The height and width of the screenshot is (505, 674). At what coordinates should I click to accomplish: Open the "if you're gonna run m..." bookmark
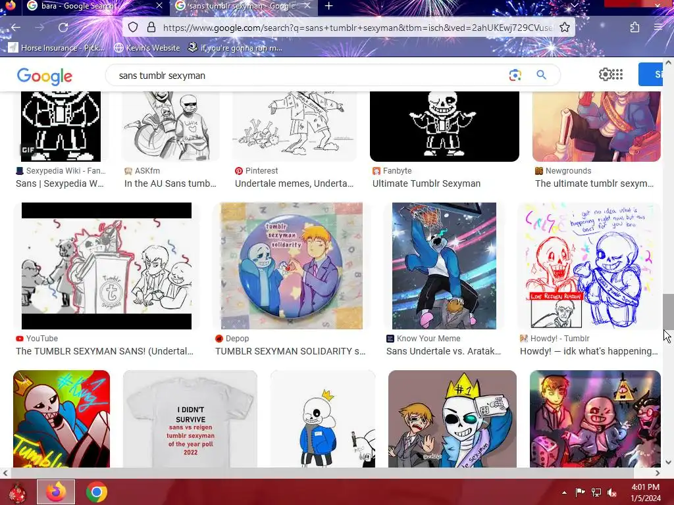coord(235,47)
